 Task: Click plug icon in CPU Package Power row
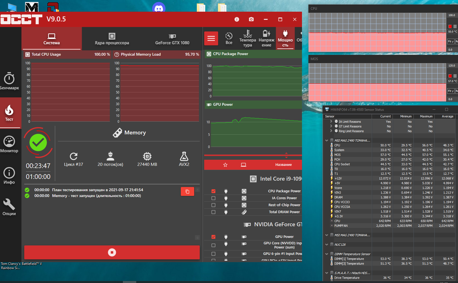click(x=226, y=191)
